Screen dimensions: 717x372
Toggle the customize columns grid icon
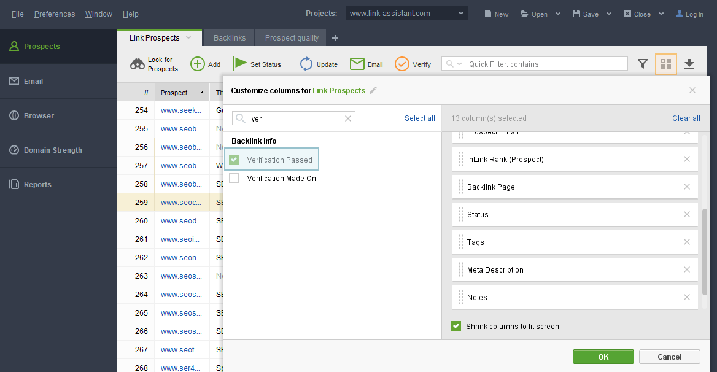click(666, 64)
